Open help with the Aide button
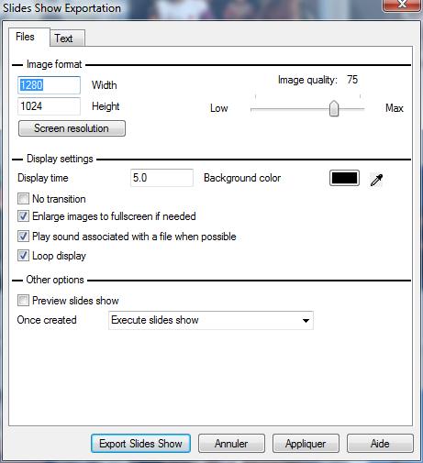 coord(380,444)
